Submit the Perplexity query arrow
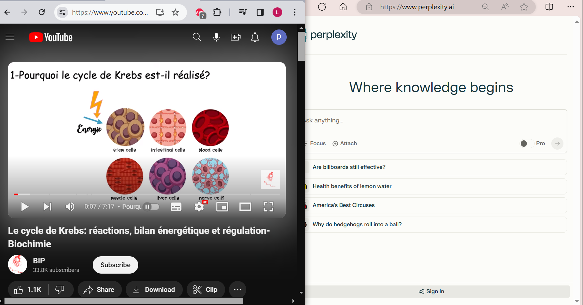The image size is (583, 305). tap(557, 144)
